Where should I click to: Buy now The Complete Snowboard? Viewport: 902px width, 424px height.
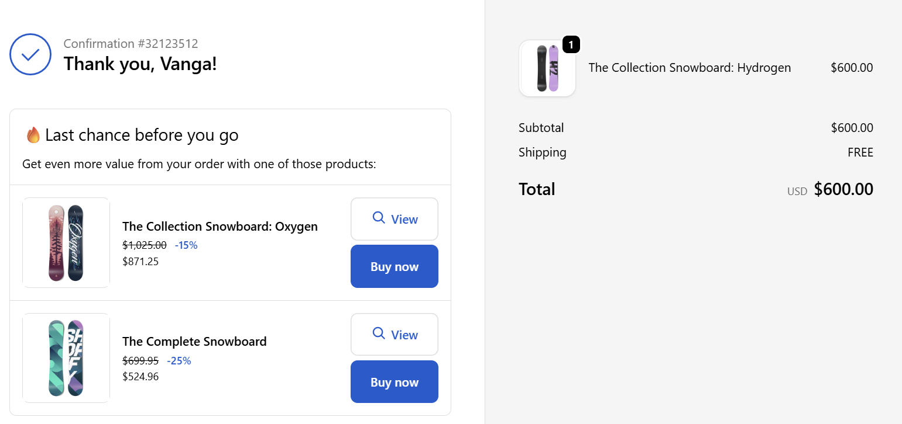tap(394, 382)
